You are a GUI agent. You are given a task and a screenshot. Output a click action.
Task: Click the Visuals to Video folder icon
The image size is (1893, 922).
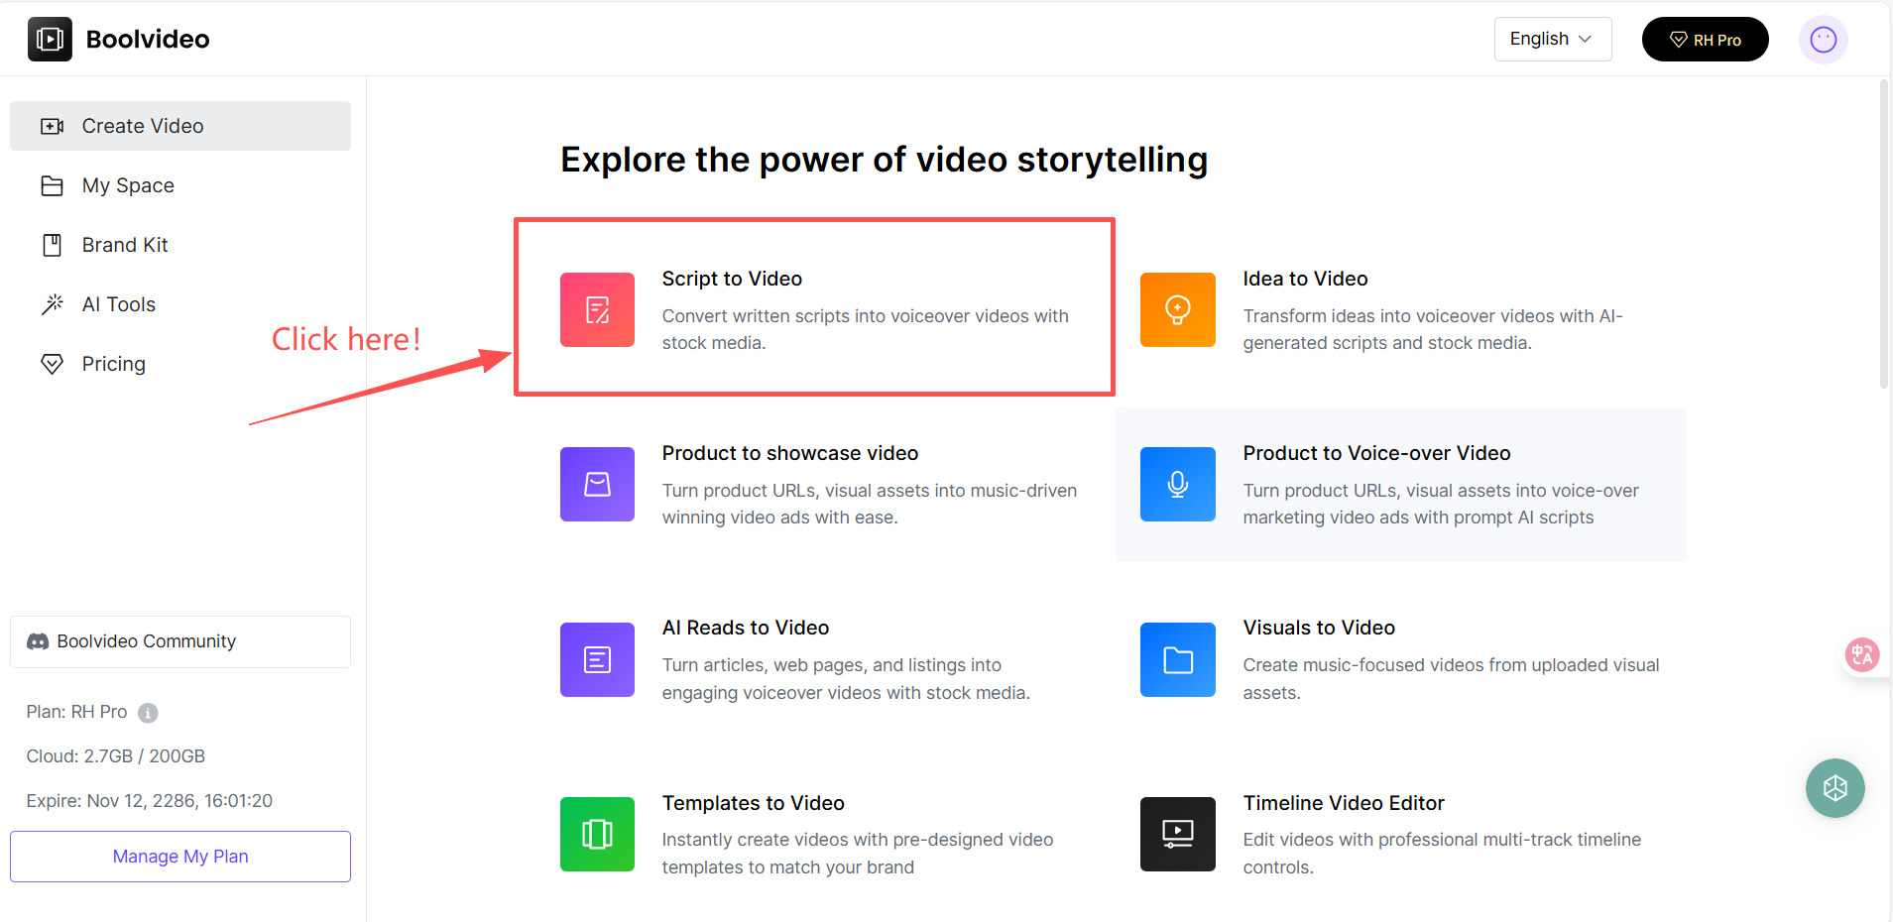point(1177,659)
